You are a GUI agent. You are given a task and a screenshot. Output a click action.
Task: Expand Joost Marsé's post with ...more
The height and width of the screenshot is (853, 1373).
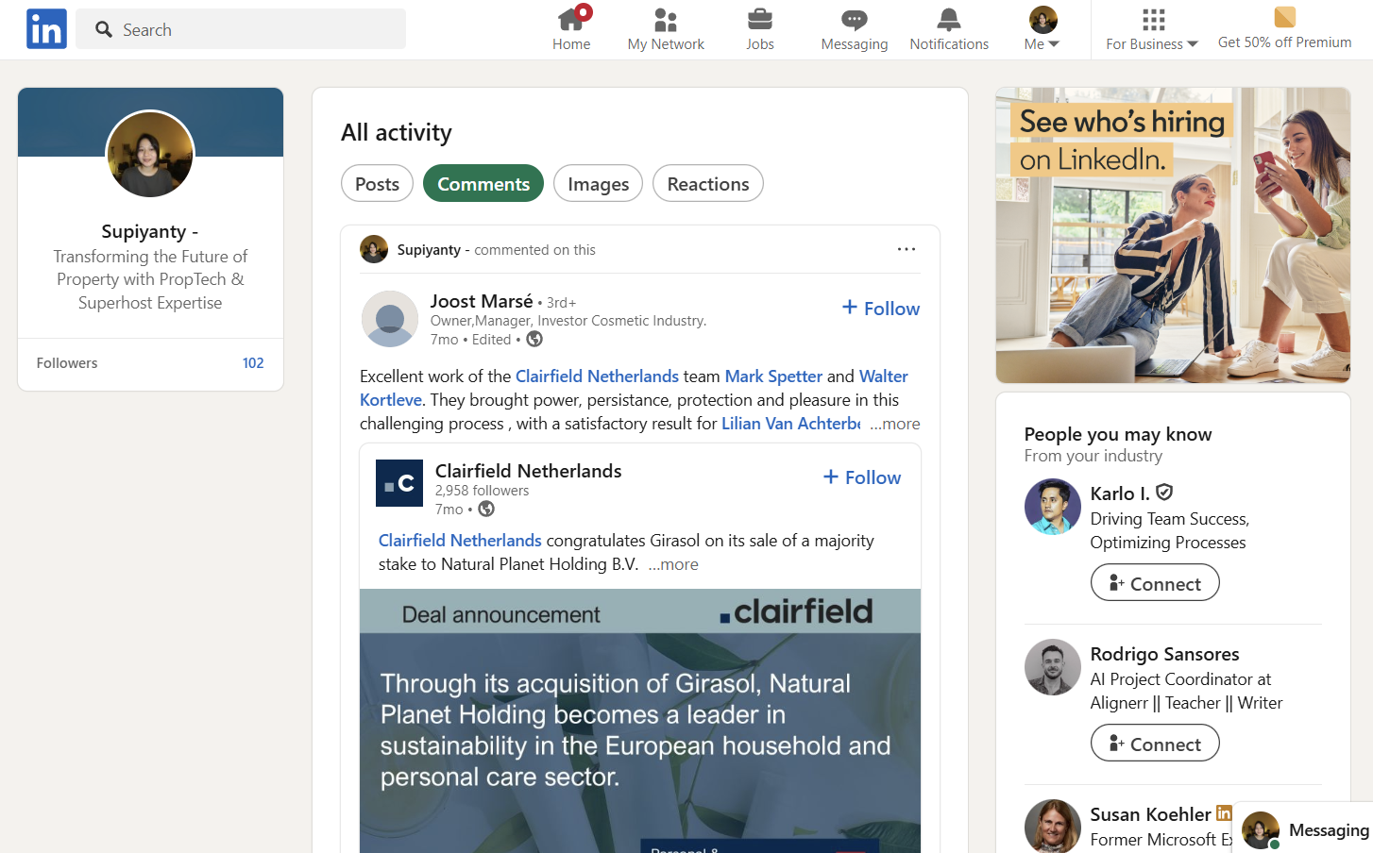tap(894, 424)
